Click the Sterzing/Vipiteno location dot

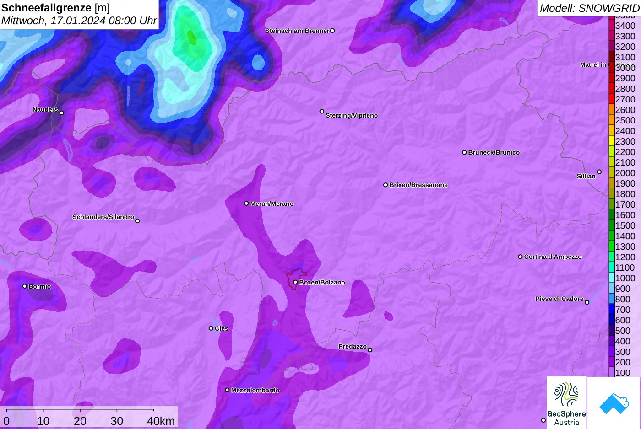(x=322, y=111)
